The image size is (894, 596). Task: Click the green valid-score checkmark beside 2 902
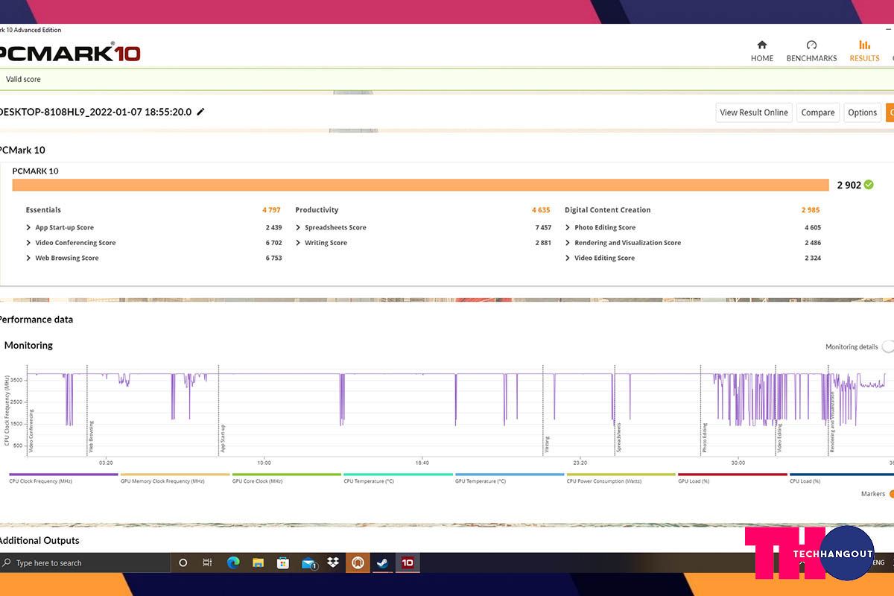pos(869,185)
